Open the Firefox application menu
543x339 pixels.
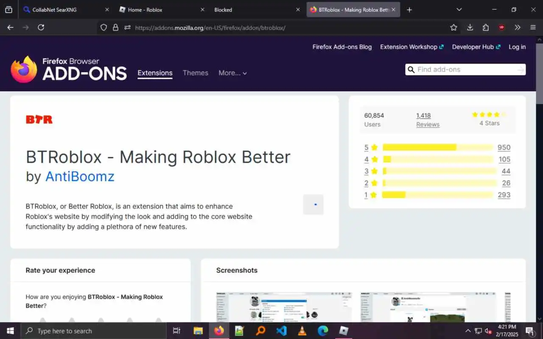coord(533,28)
